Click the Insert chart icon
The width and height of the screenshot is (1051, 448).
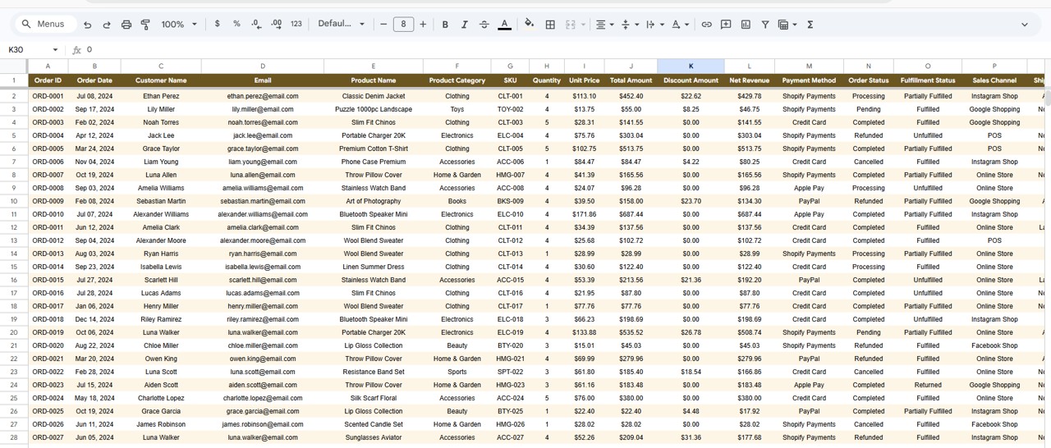click(x=746, y=25)
